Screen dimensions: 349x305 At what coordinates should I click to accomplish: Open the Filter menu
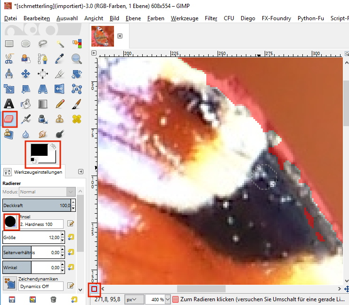pyautogui.click(x=211, y=18)
